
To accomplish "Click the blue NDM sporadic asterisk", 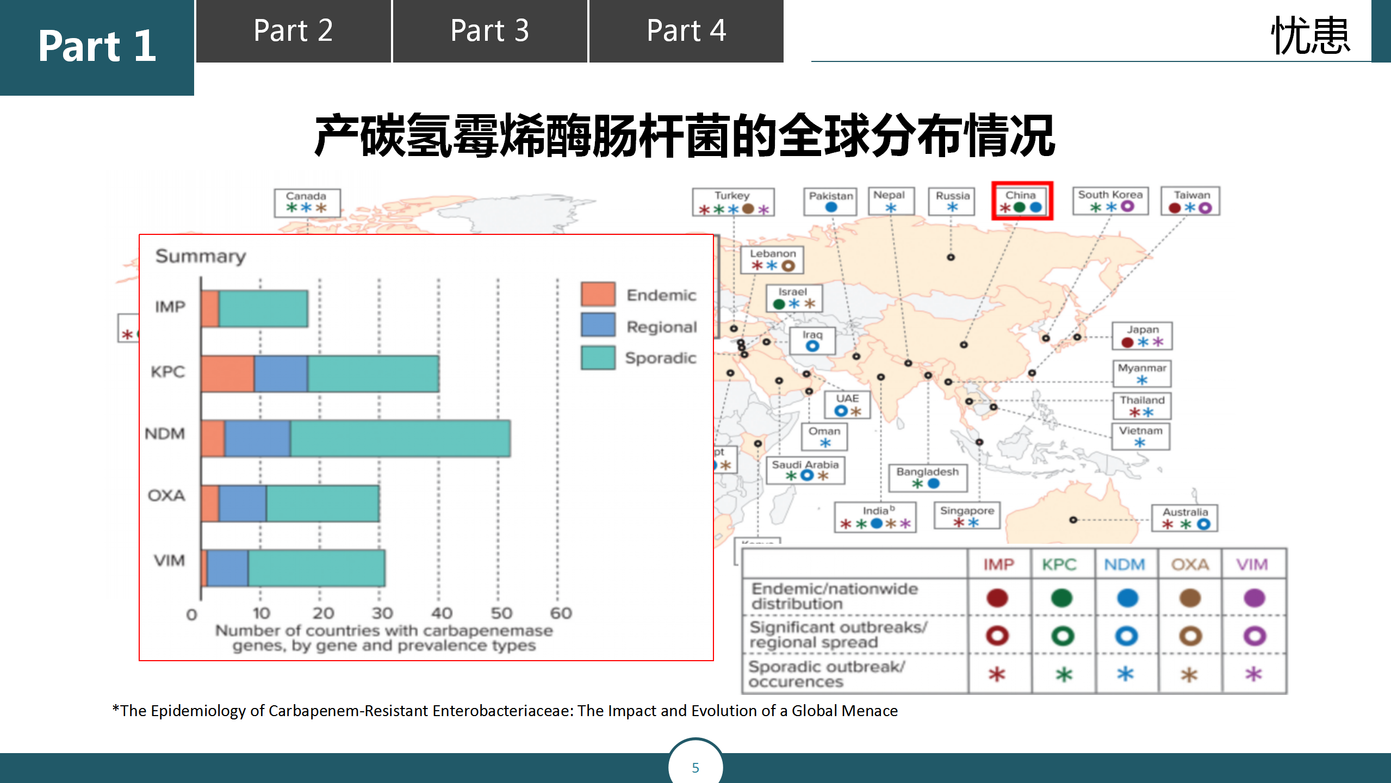I will click(x=1125, y=674).
